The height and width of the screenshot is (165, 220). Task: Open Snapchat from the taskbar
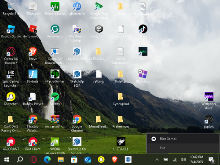(101, 160)
